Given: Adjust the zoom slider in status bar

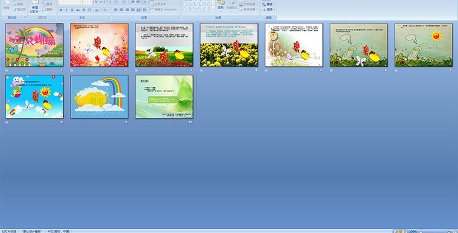Looking at the screenshot, I should click(x=435, y=231).
